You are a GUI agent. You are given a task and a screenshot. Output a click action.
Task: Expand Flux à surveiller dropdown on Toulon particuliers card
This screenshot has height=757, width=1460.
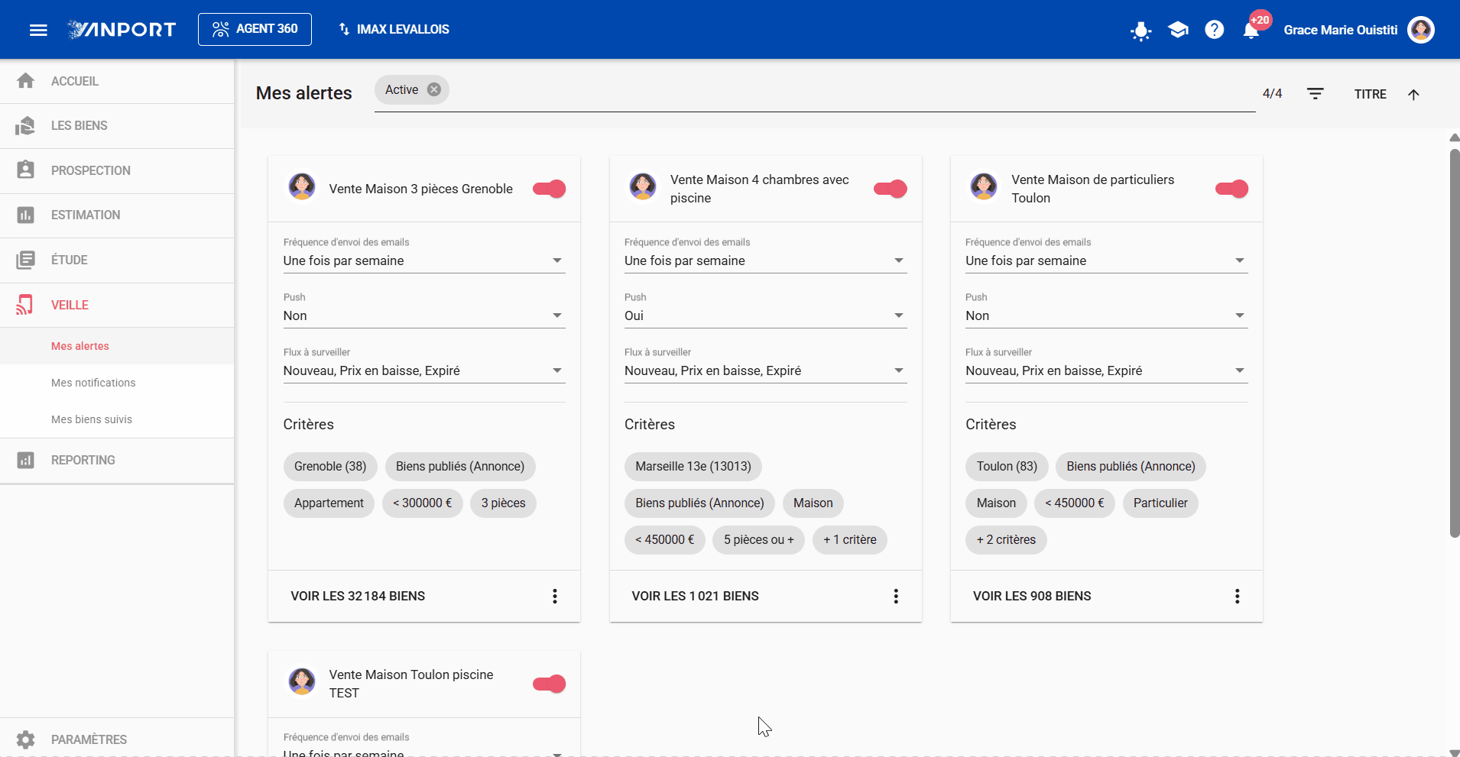click(x=1106, y=370)
